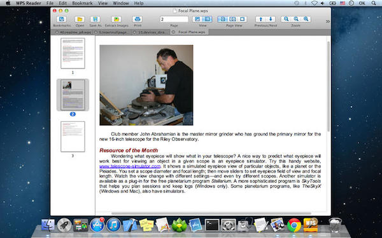Viewport: 382px width, 238px height.
Task: Open Stickies from the Dock
Action: pos(146,225)
